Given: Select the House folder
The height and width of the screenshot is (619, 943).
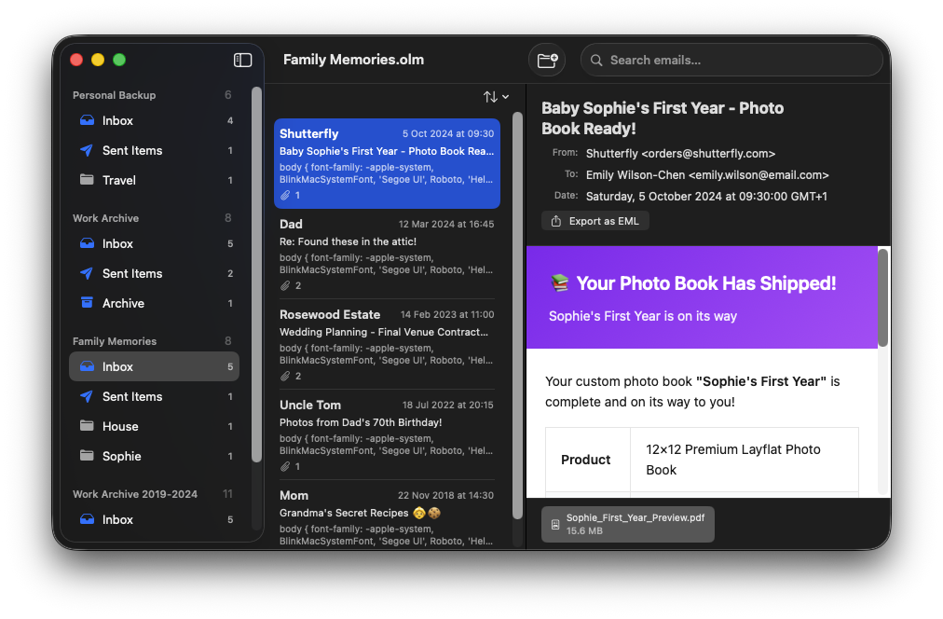Looking at the screenshot, I should [x=120, y=426].
